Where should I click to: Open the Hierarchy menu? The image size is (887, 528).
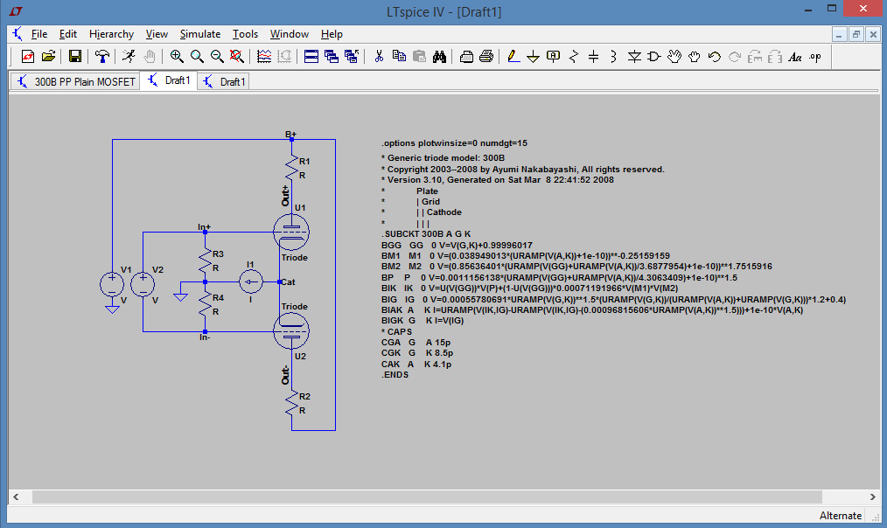point(111,34)
